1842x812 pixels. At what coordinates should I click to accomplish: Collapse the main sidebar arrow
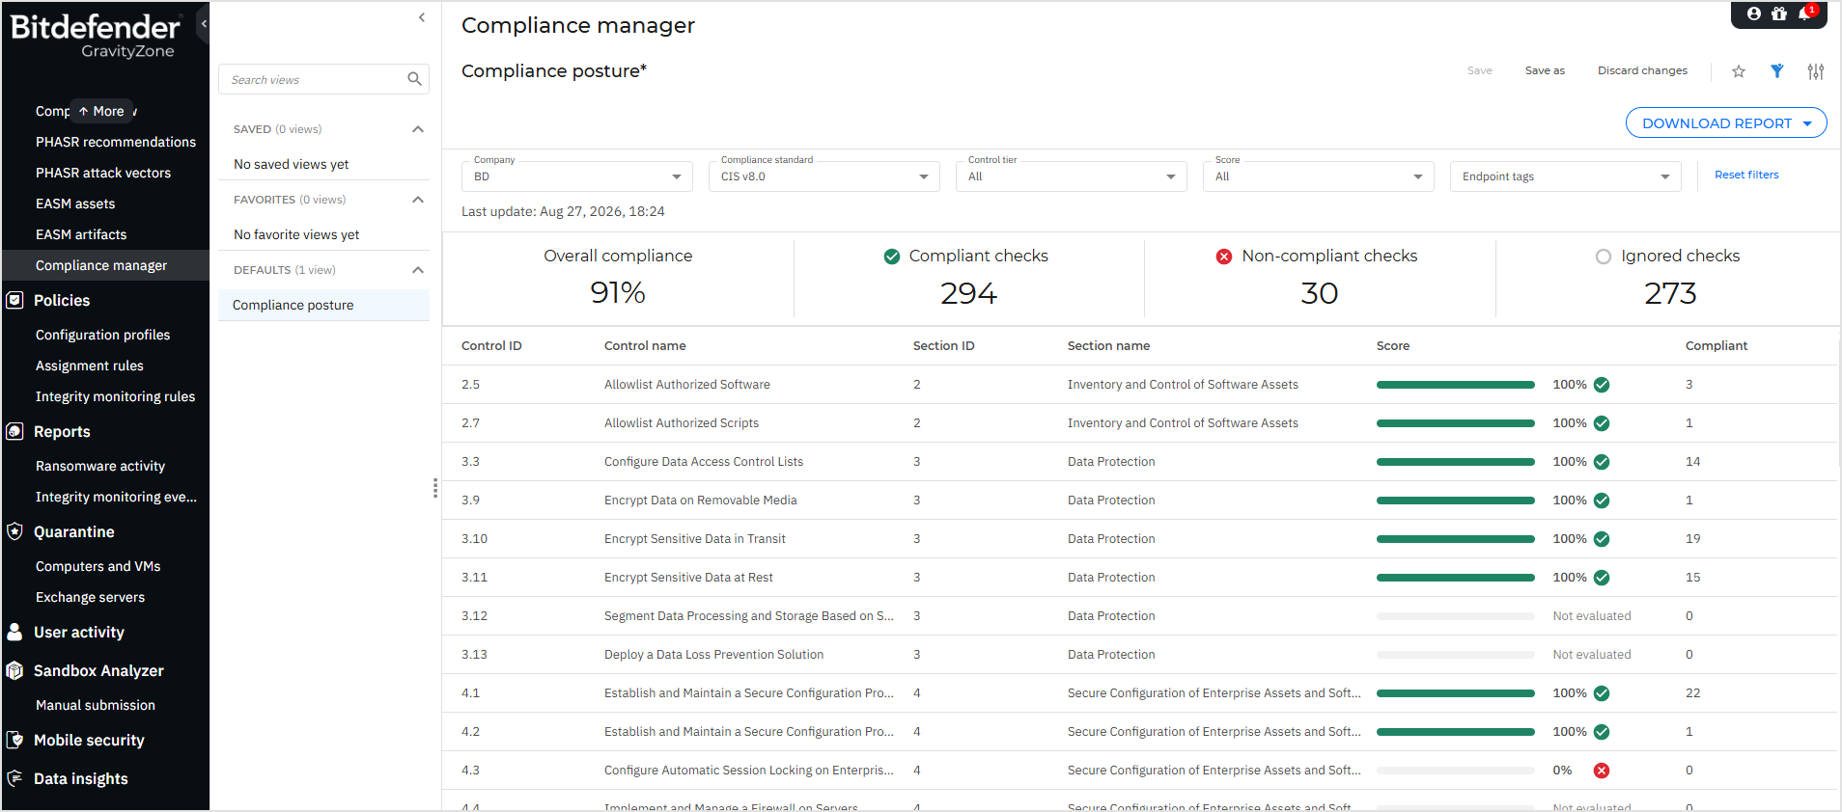pyautogui.click(x=204, y=24)
